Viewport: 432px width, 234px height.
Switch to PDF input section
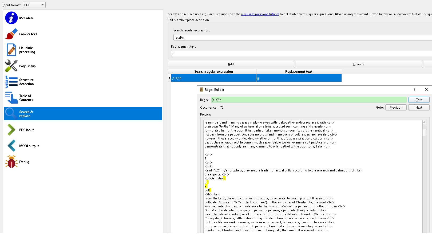[26, 130]
